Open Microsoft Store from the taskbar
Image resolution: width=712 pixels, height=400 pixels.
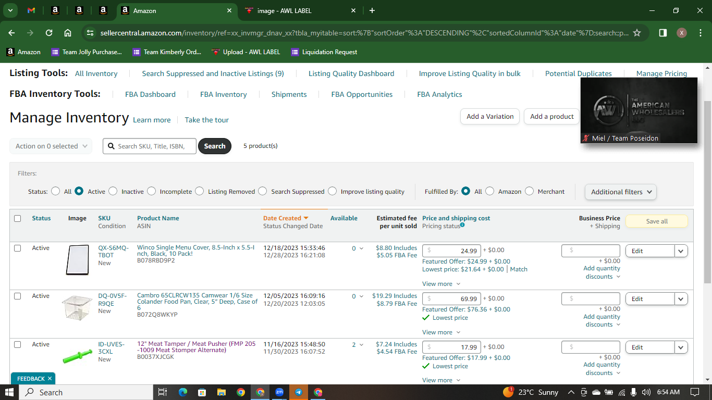tap(202, 392)
